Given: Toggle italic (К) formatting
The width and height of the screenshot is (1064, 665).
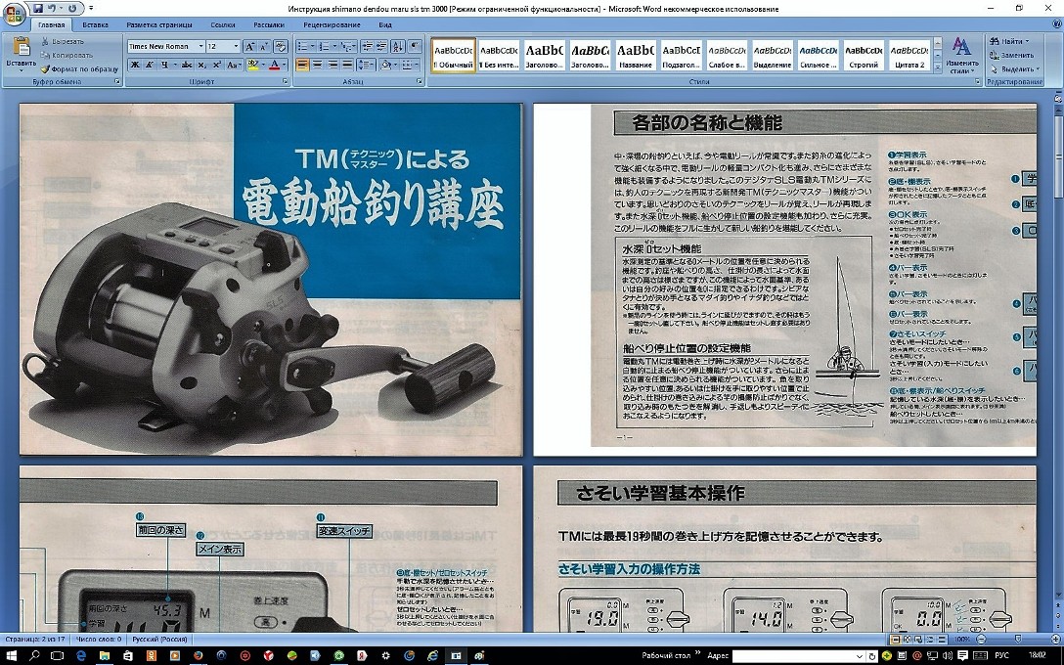Looking at the screenshot, I should point(149,66).
